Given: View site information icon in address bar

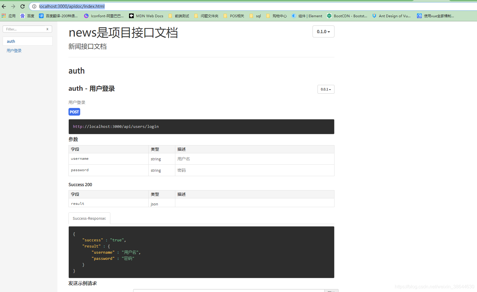Looking at the screenshot, I should click(34, 6).
